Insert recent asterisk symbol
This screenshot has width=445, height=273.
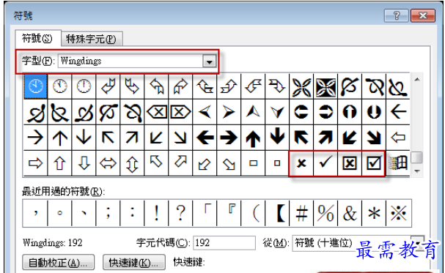[373, 213]
